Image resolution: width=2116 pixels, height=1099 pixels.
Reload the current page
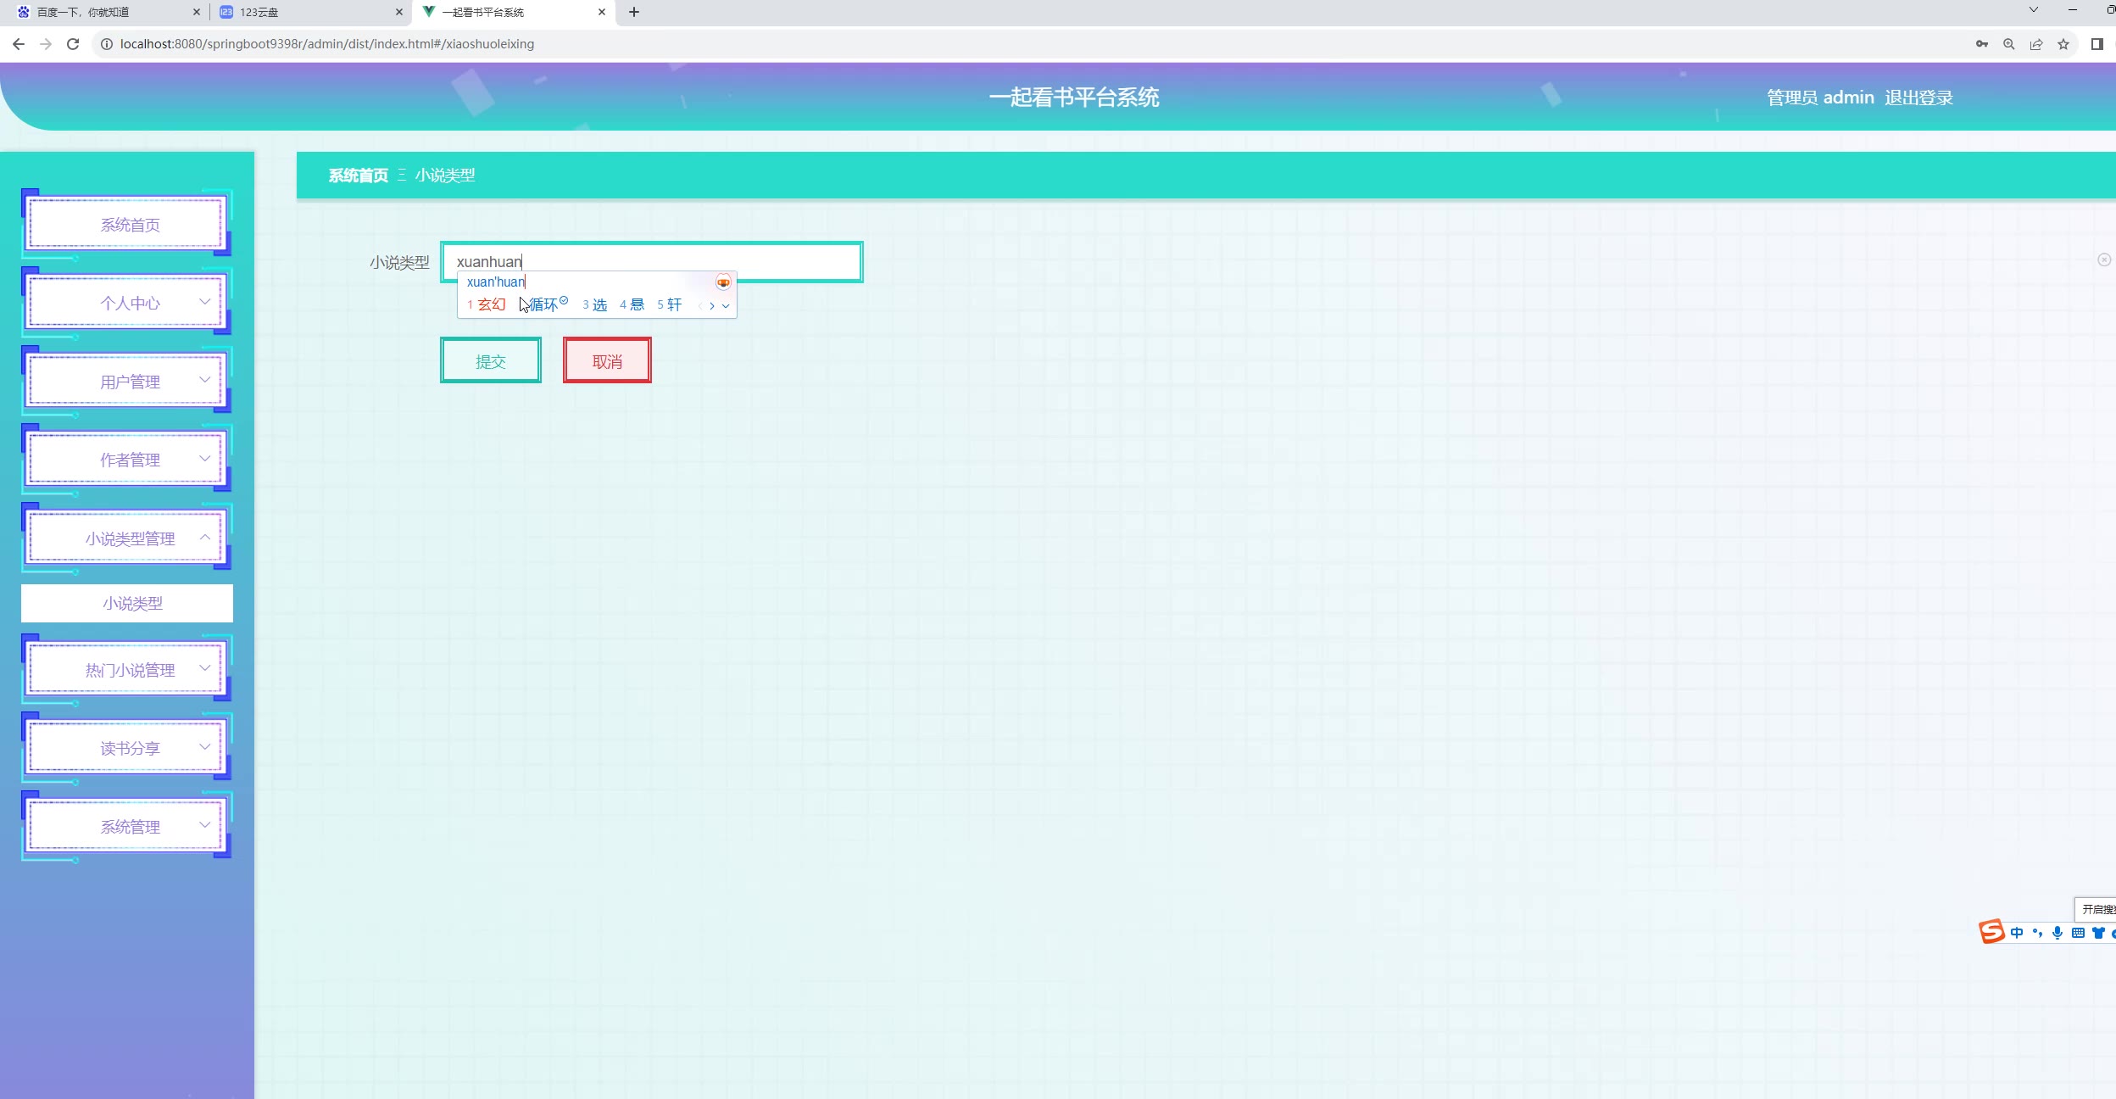tap(73, 44)
